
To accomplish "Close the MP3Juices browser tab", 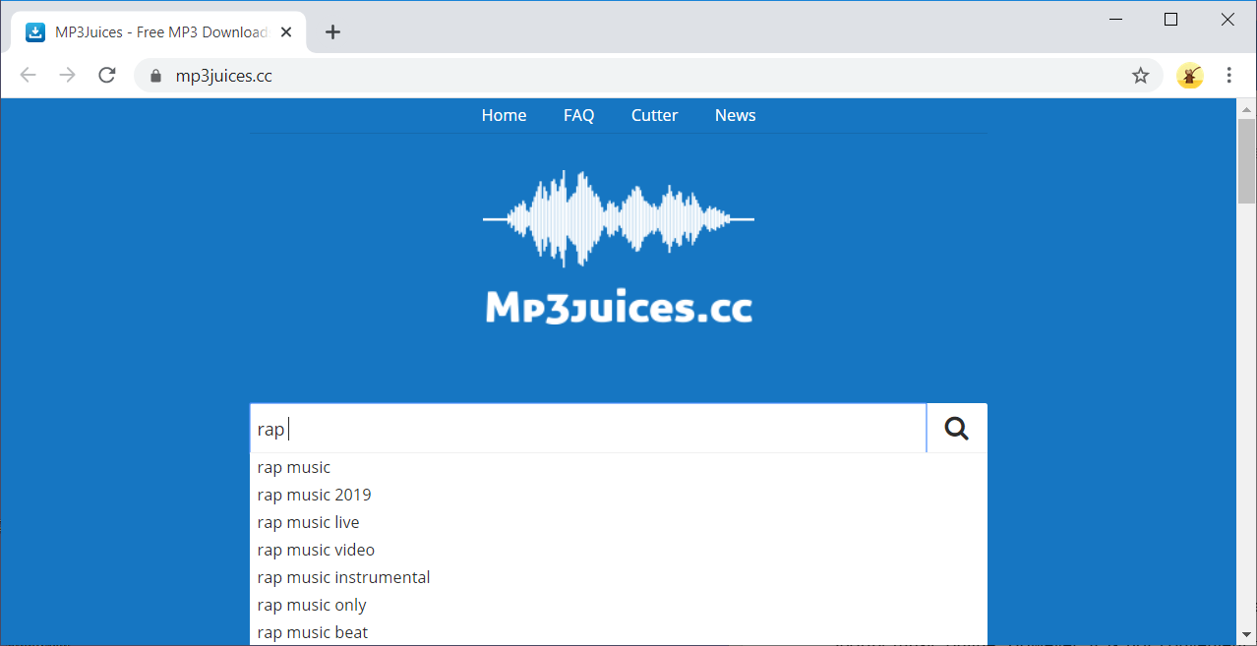I will point(286,32).
